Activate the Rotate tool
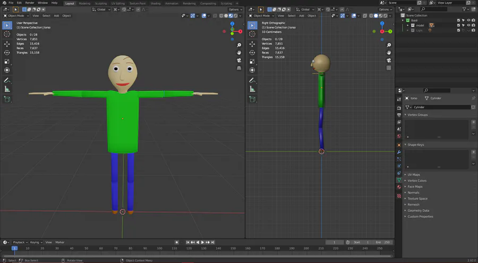This screenshot has width=478, height=263. pos(7,53)
